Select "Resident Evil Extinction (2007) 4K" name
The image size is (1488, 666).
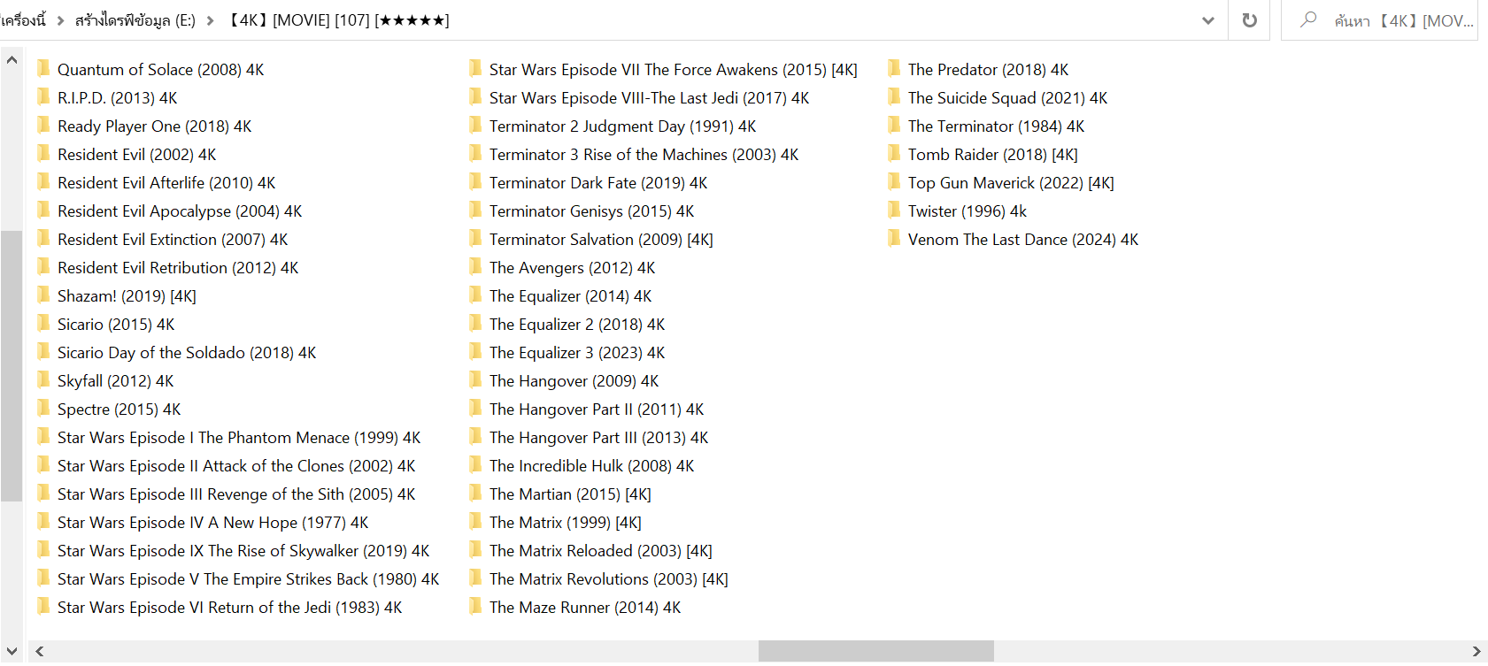pyautogui.click(x=173, y=240)
